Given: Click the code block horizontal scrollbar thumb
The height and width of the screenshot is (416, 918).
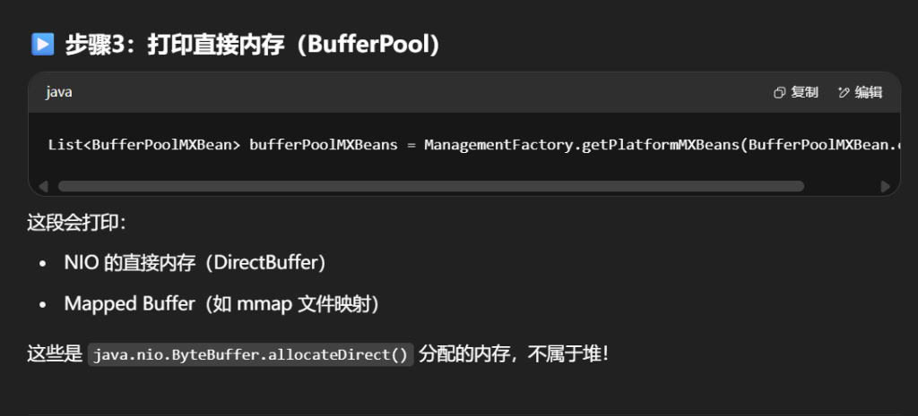Looking at the screenshot, I should 430,186.
